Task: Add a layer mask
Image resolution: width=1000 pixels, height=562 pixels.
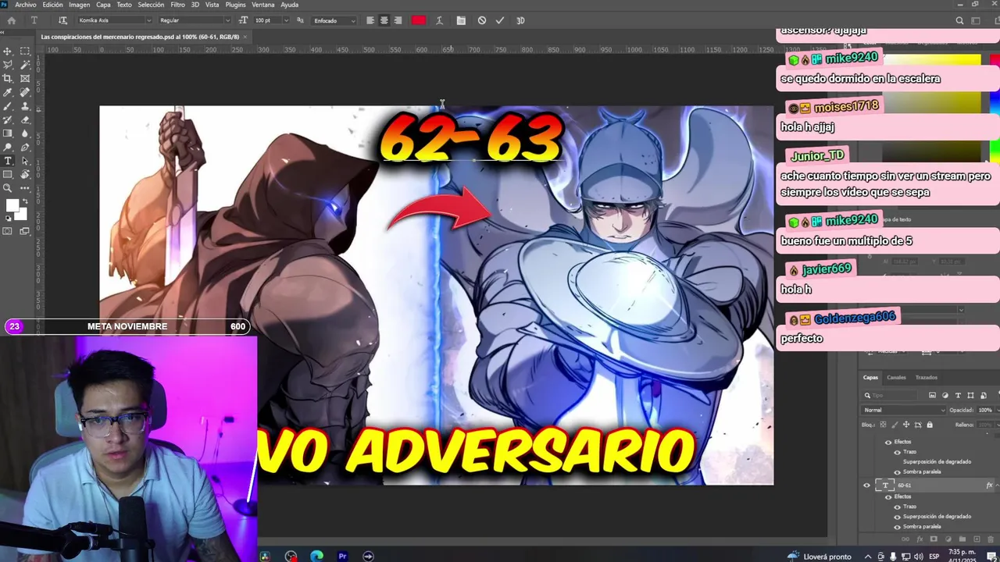Action: click(x=934, y=539)
